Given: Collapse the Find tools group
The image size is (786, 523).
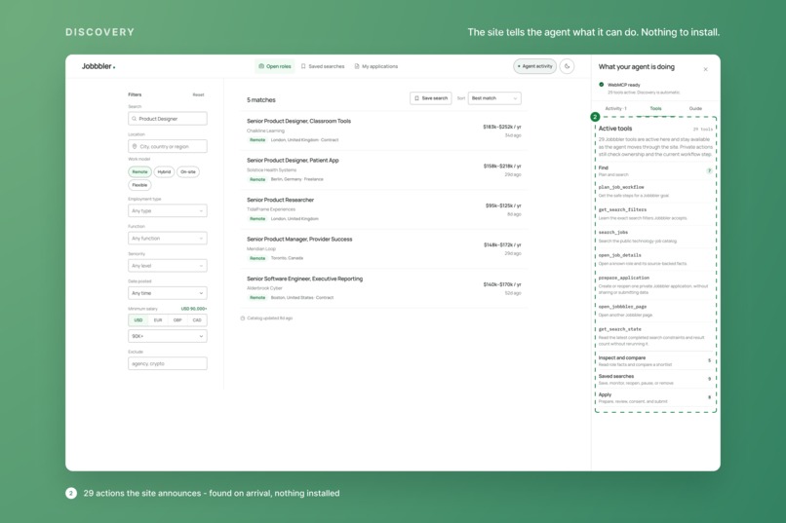Looking at the screenshot, I should point(655,170).
